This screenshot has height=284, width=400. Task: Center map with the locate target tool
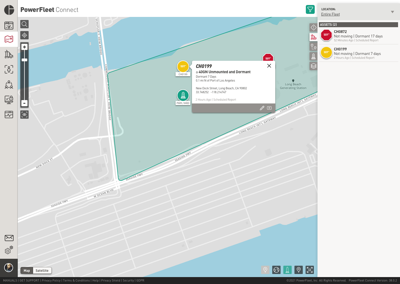[24, 35]
